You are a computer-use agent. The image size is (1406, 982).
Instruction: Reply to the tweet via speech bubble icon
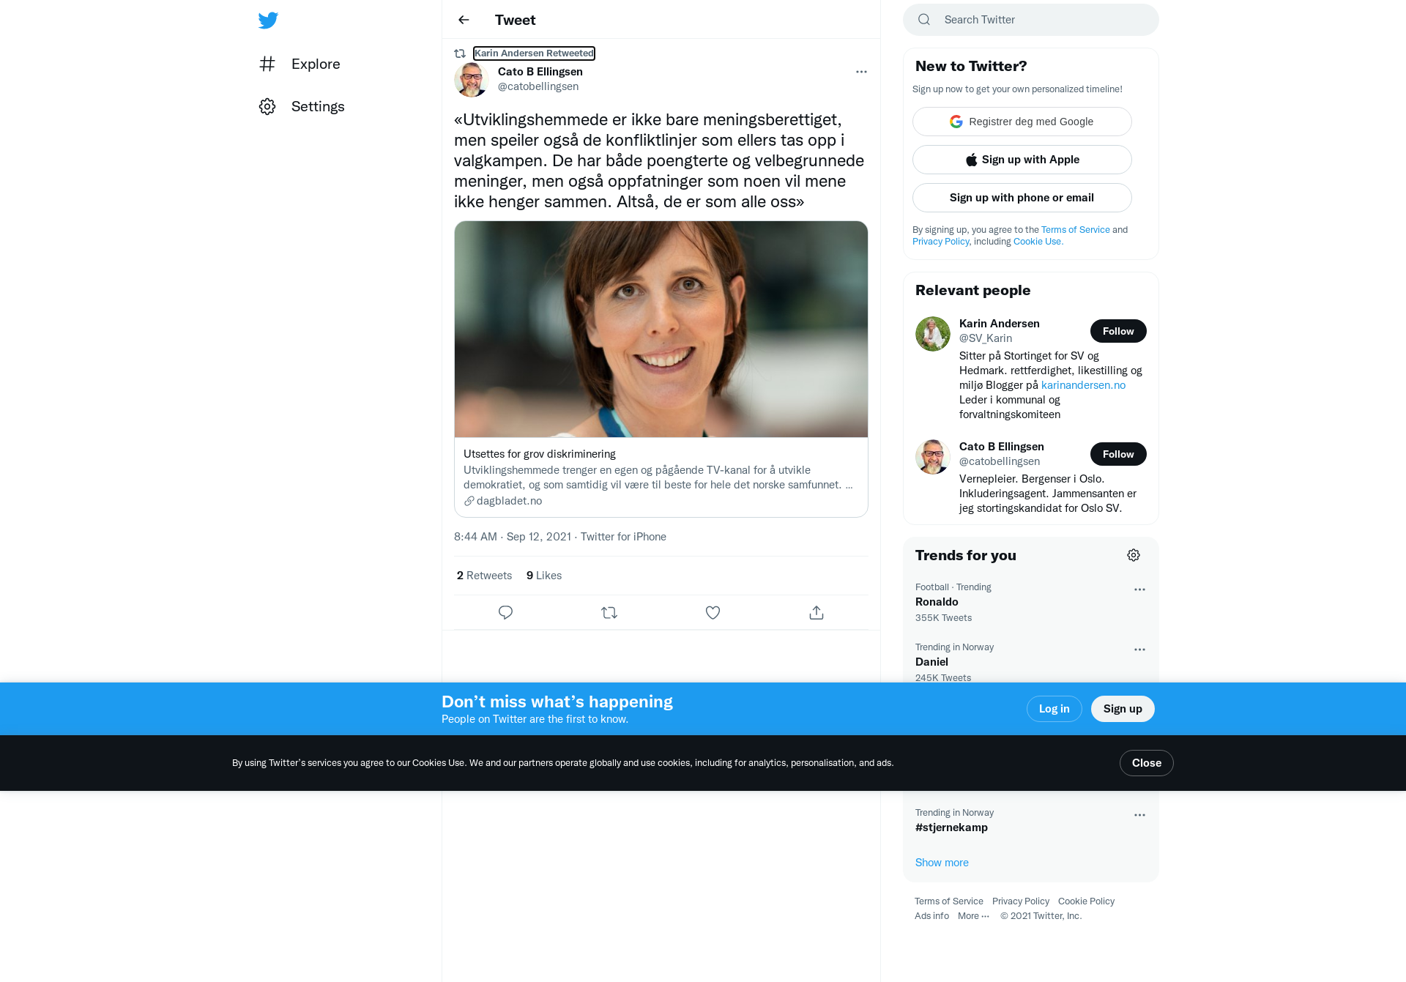point(505,612)
